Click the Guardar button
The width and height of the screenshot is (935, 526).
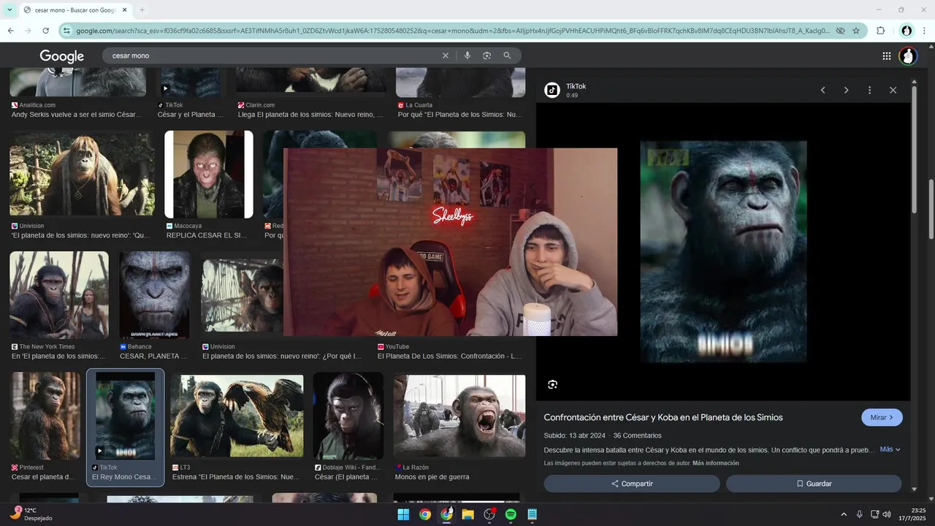(814, 484)
